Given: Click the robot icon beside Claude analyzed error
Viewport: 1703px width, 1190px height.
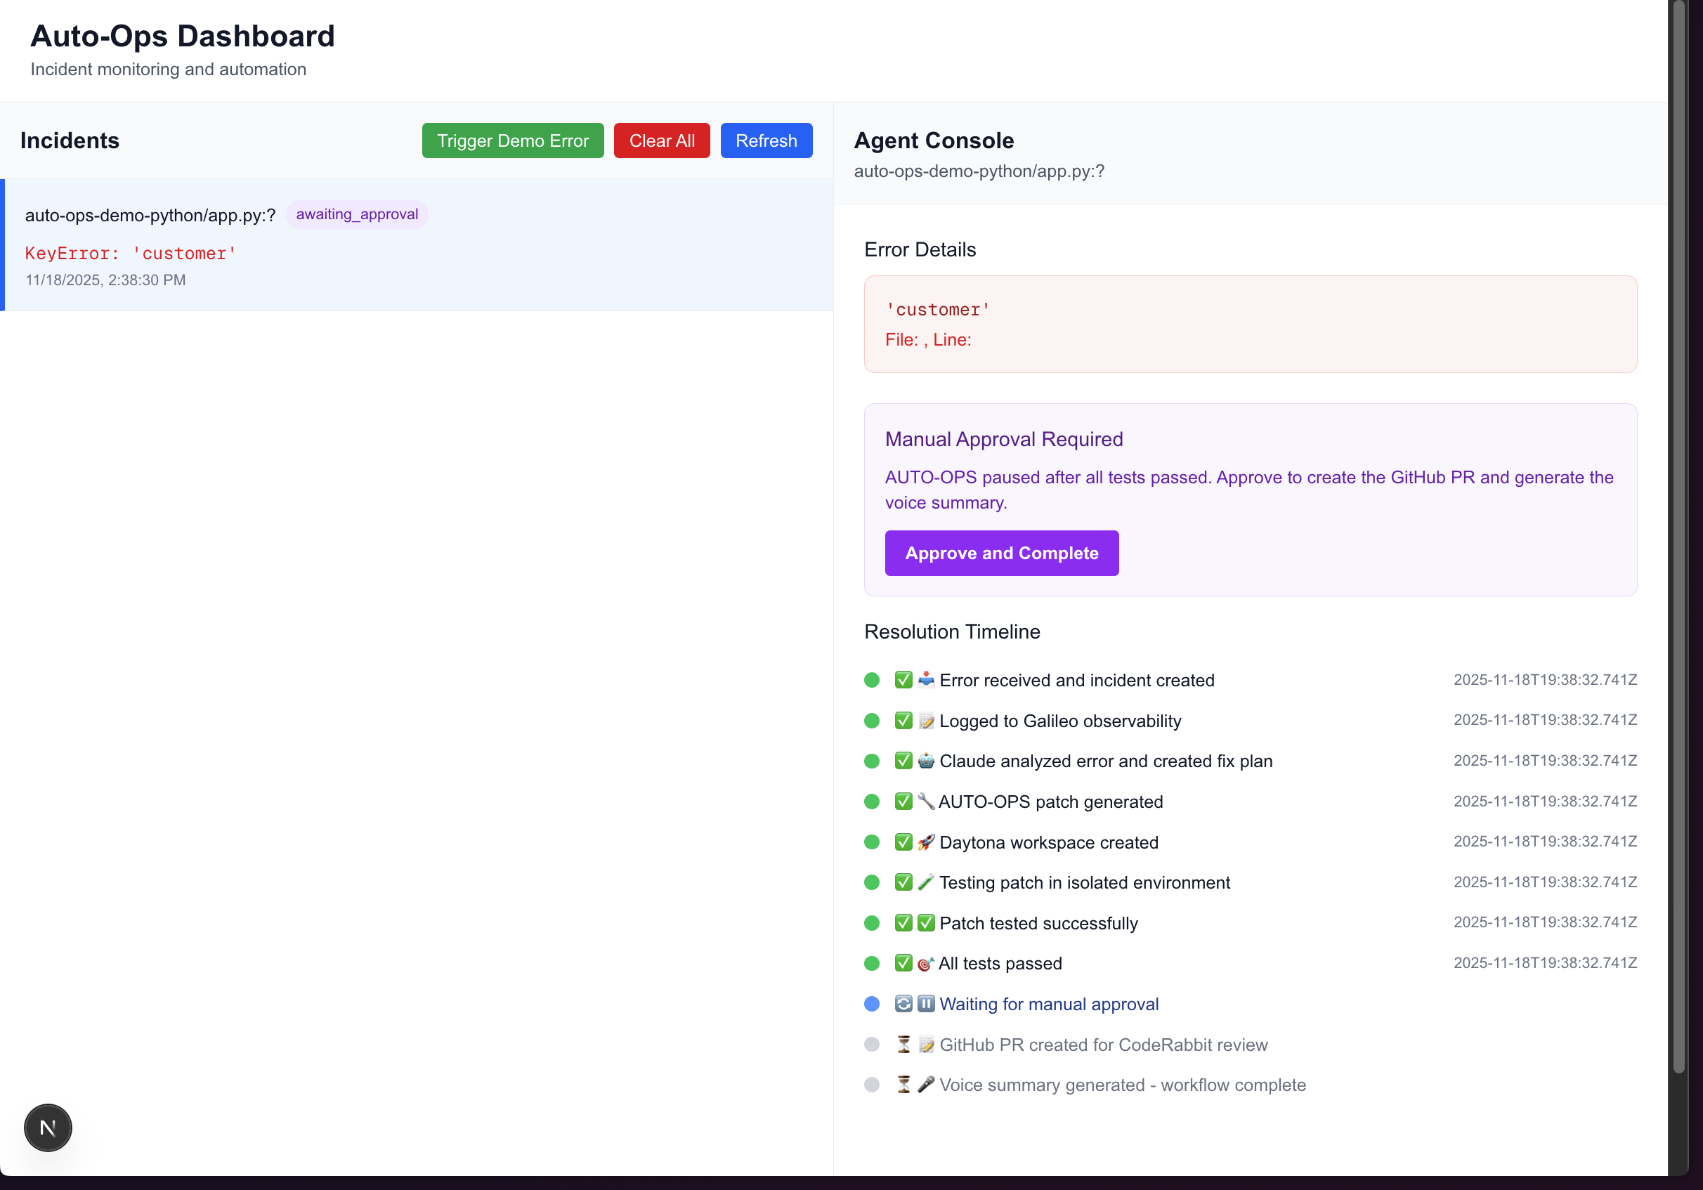Looking at the screenshot, I should 926,761.
